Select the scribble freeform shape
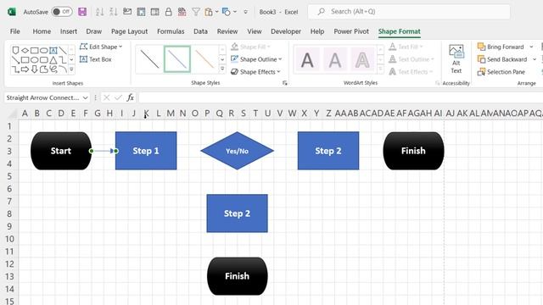This screenshot has width=543, height=305. pyautogui.click(x=53, y=69)
